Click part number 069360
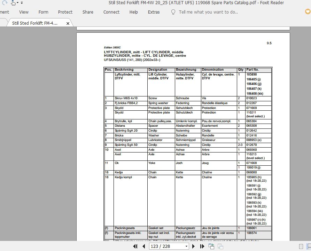Viewport: 311px width, 251px height. click(x=251, y=150)
